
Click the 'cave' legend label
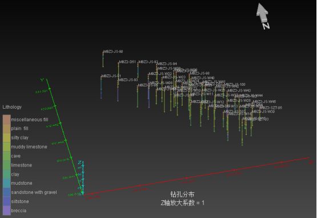coord(16,156)
